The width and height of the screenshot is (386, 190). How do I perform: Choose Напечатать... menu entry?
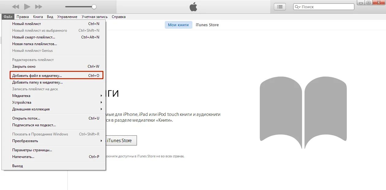click(58, 157)
